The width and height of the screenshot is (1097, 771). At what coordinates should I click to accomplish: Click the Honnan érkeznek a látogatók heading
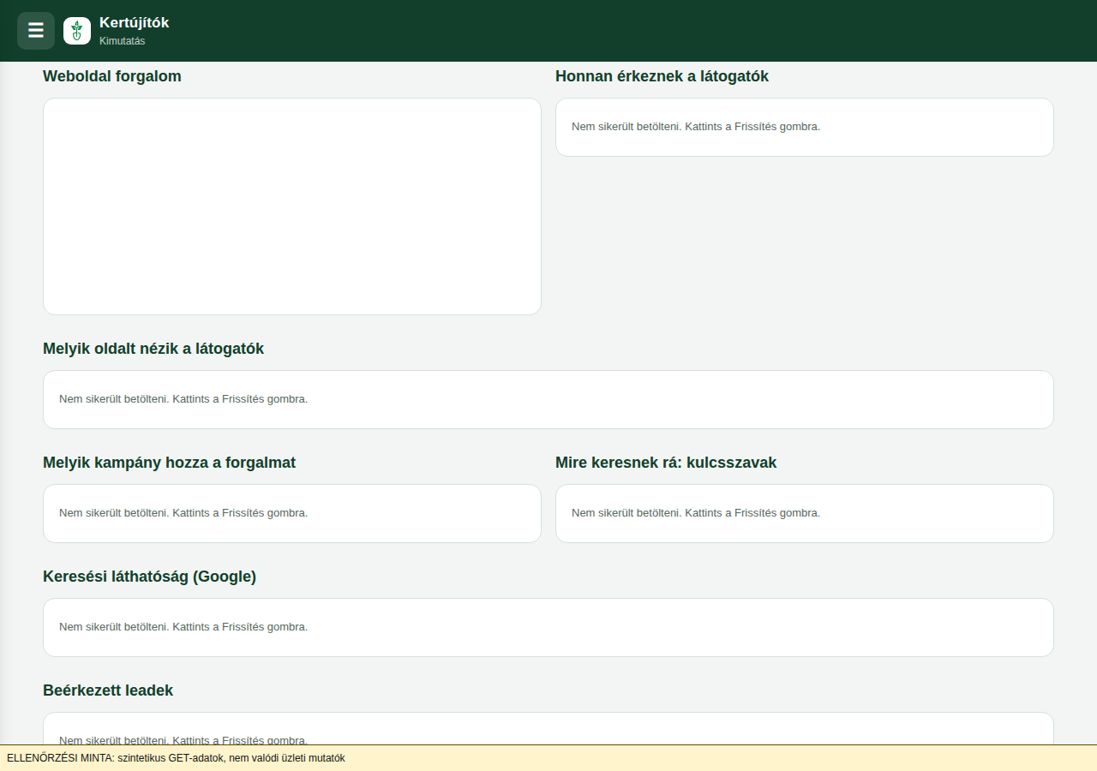(x=662, y=76)
